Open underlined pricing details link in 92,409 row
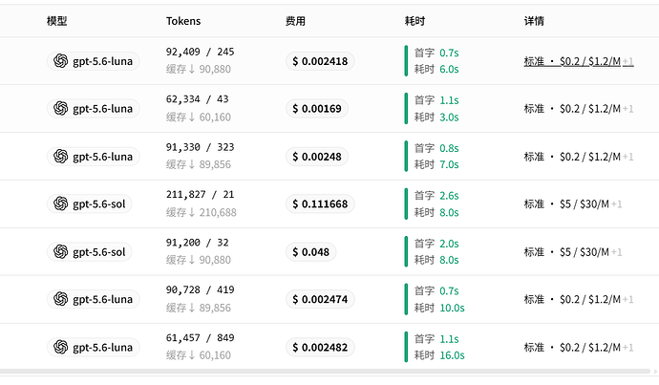This screenshot has width=659, height=385. click(x=579, y=61)
